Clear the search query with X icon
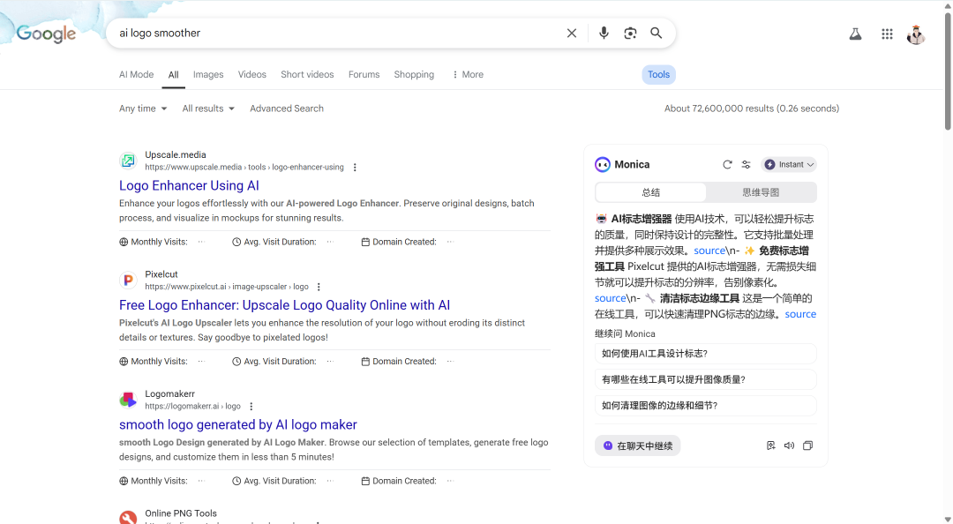The height and width of the screenshot is (524, 953). (x=571, y=33)
